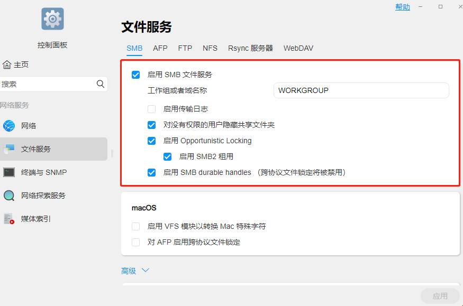Expand the 高级 section chevron

(146, 270)
